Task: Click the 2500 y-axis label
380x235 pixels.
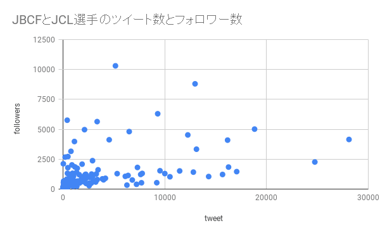Action: pos(46,160)
